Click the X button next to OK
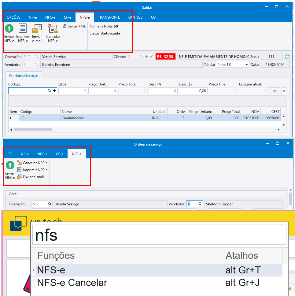 click(x=284, y=91)
